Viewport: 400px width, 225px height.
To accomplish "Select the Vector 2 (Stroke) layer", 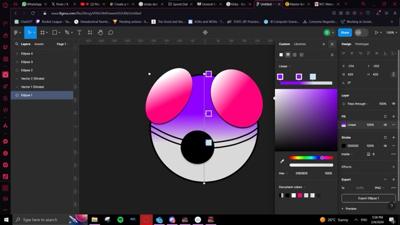I will (x=42, y=79).
